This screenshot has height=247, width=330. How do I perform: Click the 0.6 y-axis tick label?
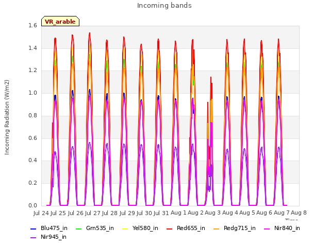pyautogui.click(x=32, y=138)
